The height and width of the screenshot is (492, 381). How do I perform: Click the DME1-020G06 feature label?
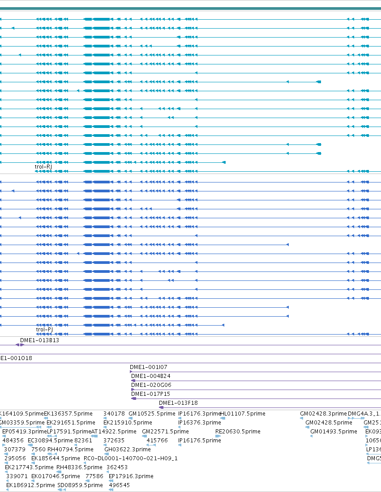pyautogui.click(x=151, y=385)
